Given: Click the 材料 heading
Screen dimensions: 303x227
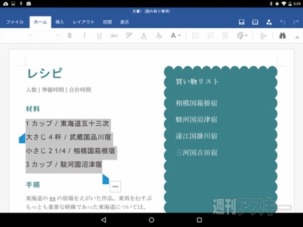Looking at the screenshot, I should [x=33, y=109].
